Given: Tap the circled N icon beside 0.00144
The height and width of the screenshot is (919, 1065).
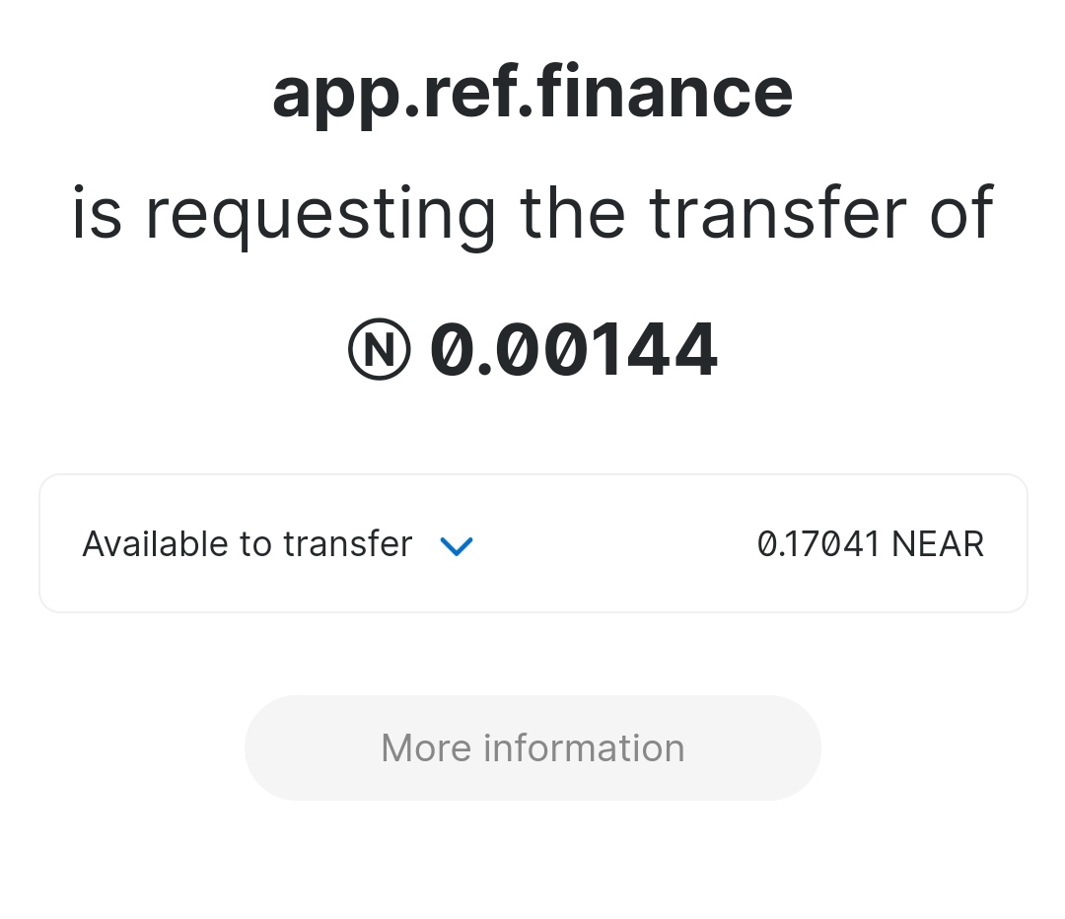Looking at the screenshot, I should coord(380,351).
